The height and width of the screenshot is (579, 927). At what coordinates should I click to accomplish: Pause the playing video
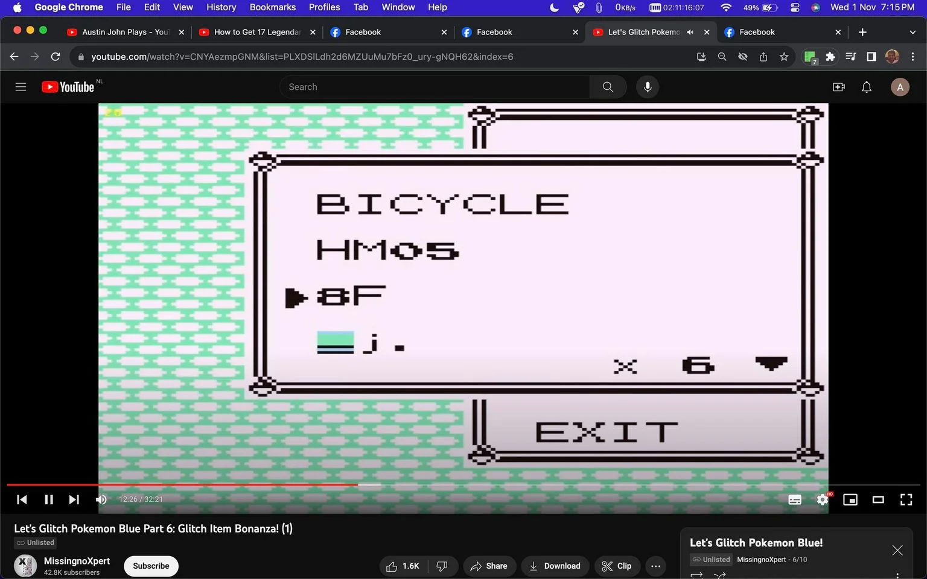coord(49,499)
